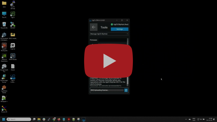
Task: Open the EaseUS RecExperts shortcut
Action: click(4, 47)
